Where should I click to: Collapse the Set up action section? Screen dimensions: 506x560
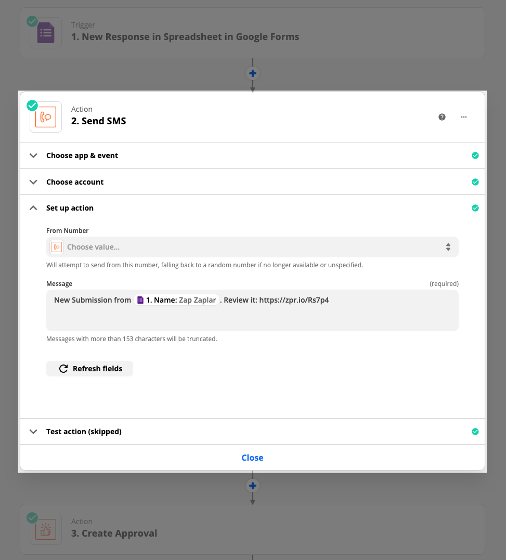pos(33,208)
